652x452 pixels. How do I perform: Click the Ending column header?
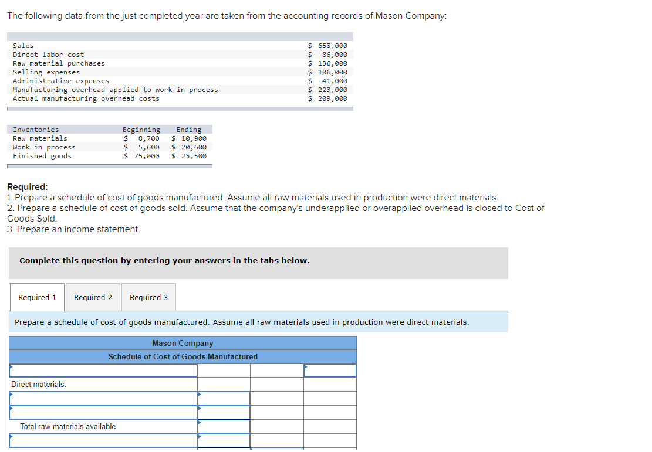pos(189,130)
